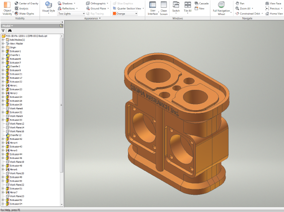
Task: Expand the Extrusion42 node
Action: tap(3, 139)
